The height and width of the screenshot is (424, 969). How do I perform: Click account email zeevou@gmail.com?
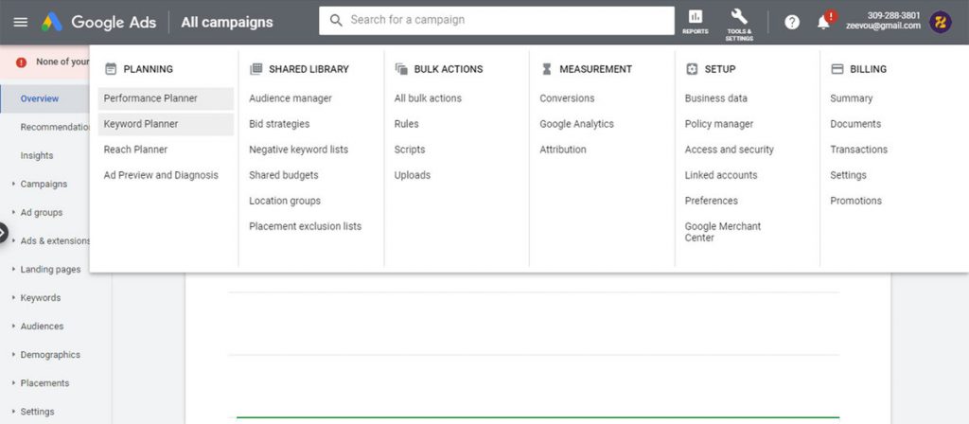coord(883,26)
